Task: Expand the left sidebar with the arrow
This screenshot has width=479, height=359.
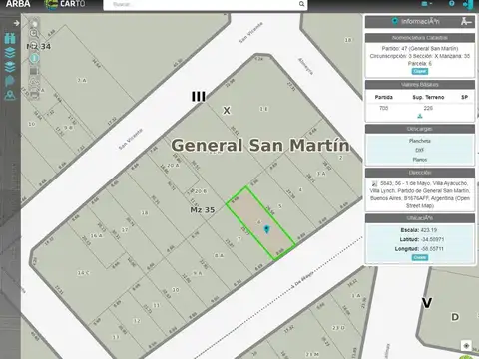Action: [x=16, y=23]
